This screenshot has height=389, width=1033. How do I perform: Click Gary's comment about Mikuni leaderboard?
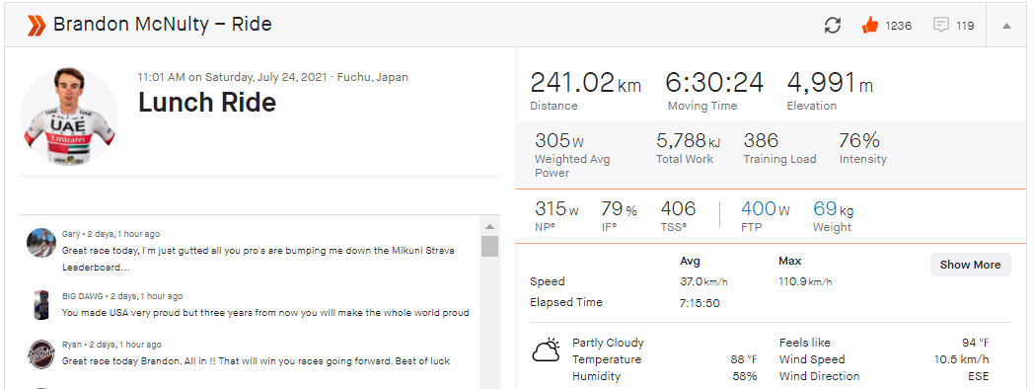(258, 259)
